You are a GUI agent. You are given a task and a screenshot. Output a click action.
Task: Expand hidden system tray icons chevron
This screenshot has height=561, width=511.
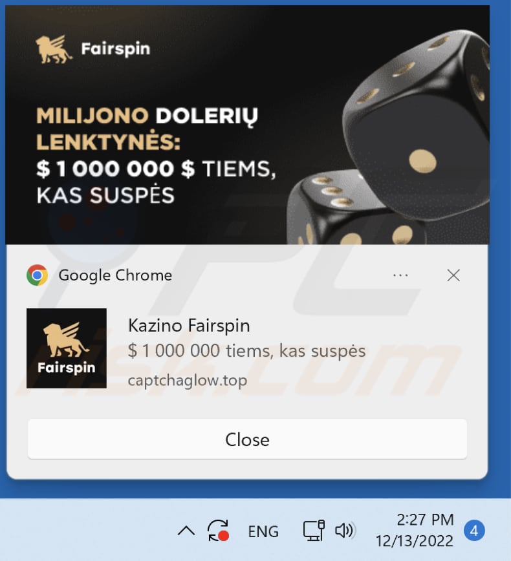tap(186, 531)
